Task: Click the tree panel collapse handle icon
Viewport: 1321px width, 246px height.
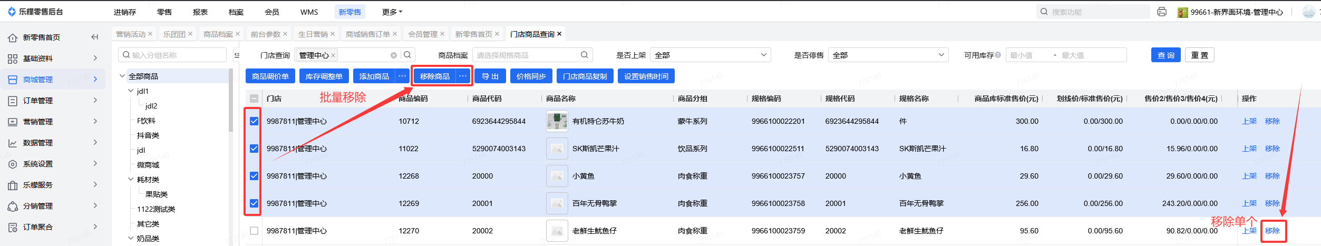Action: [237, 55]
